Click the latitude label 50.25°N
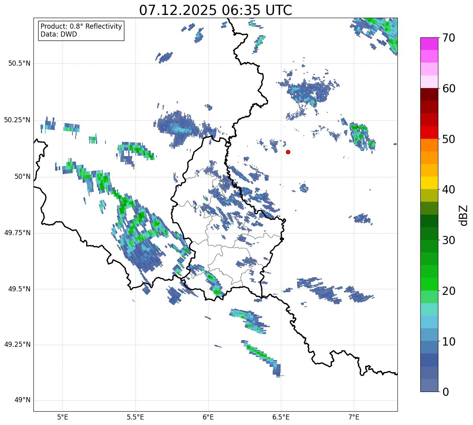 coord(17,120)
